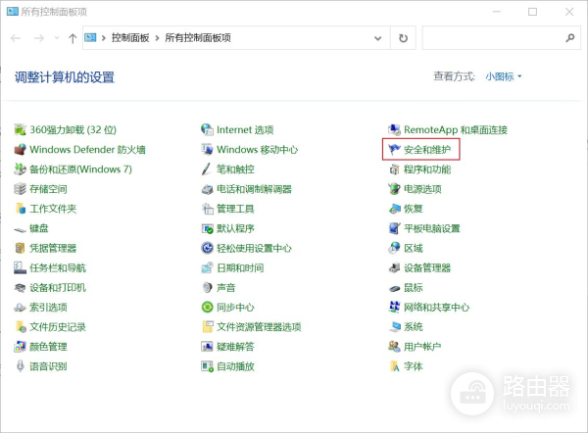Open the 系统 link
The height and width of the screenshot is (433, 588).
click(x=413, y=327)
